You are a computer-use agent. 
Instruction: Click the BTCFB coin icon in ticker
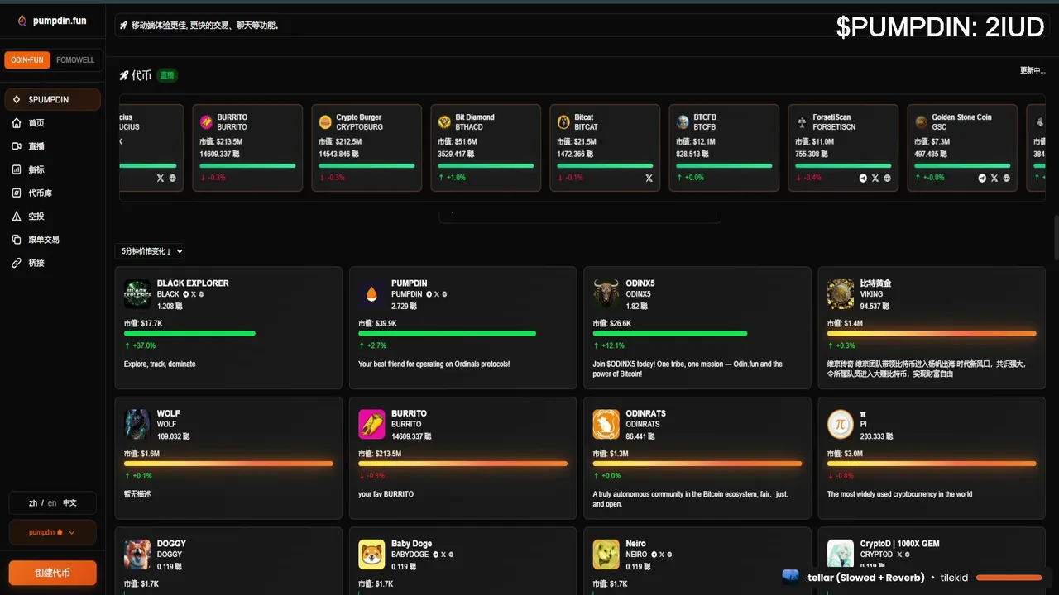coord(683,122)
